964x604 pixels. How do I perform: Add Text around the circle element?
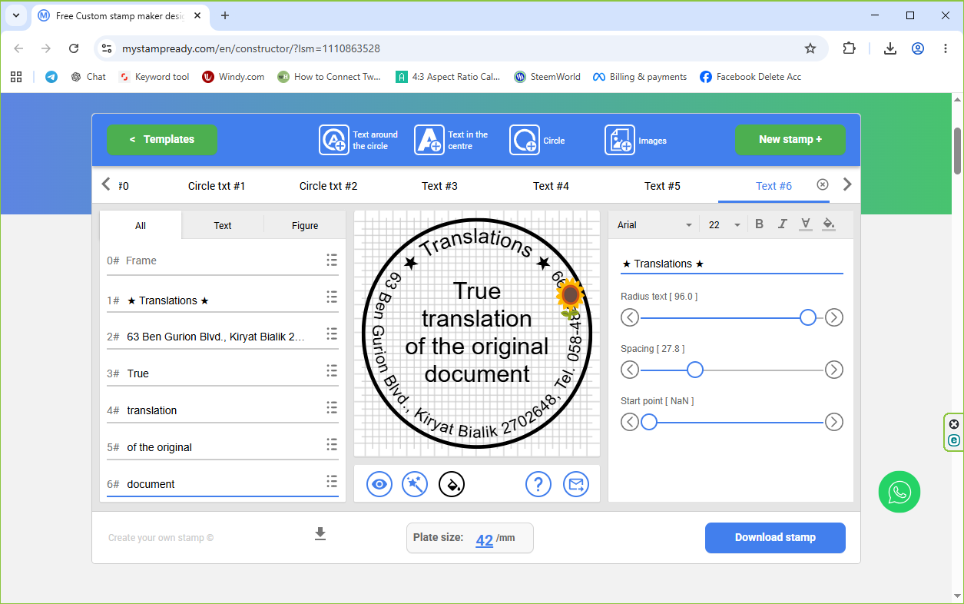pyautogui.click(x=359, y=140)
